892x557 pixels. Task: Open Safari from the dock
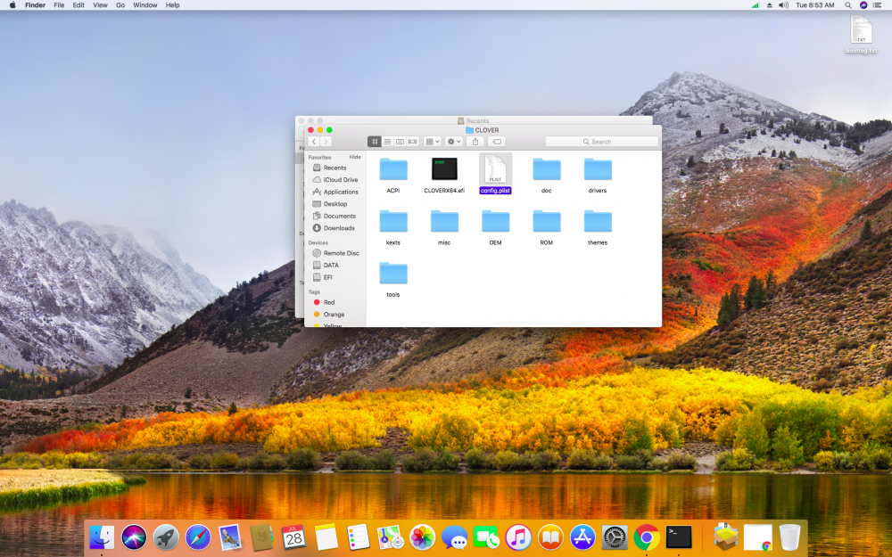tap(198, 537)
